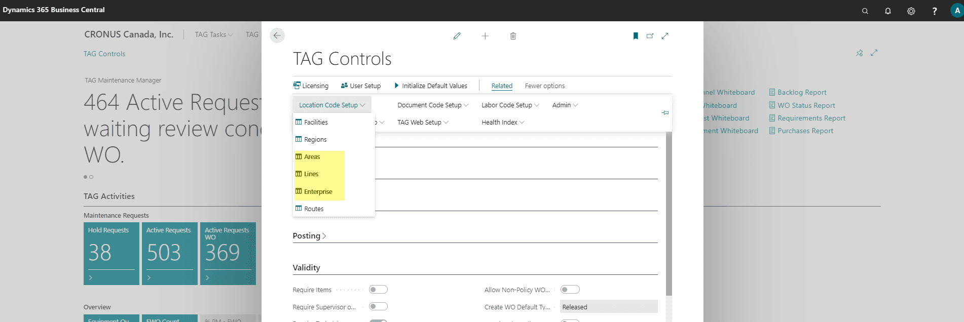Image resolution: width=964 pixels, height=322 pixels.
Task: Select Regions from the menu
Action: point(333,139)
